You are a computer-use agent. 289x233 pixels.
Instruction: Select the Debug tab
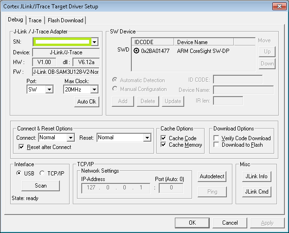click(x=15, y=19)
